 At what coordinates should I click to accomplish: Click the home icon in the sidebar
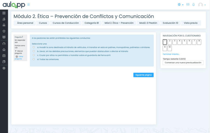pos(4,50)
